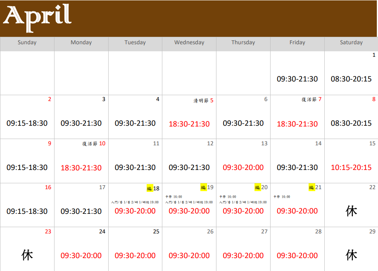
Task: Click the red 18:30-21:30 time on April 7
Action: 297,124
